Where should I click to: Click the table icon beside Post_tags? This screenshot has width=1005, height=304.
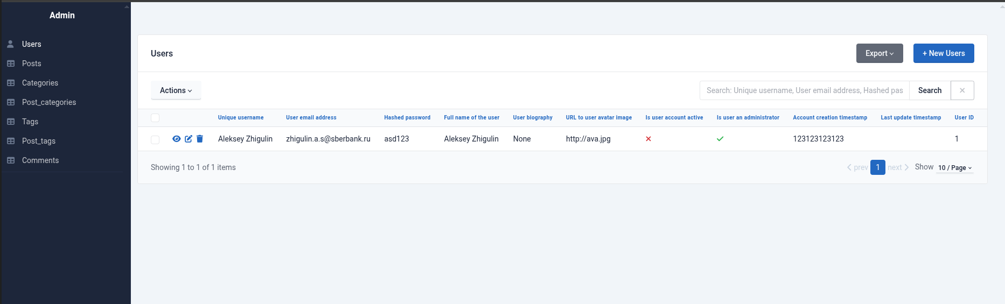(x=11, y=141)
